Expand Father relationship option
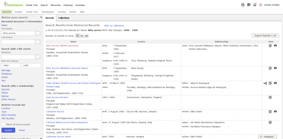The height and width of the screenshot is (139, 283). (x=5, y=93)
